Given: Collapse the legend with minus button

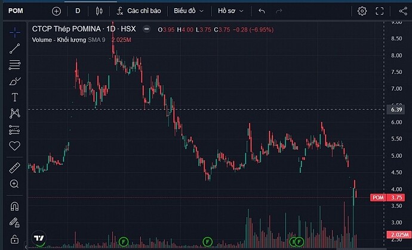Looking at the screenshot, I should point(147,29).
